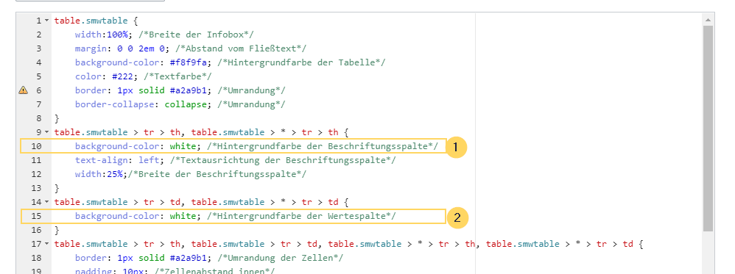Select line number 15 in the gutter
Image resolution: width=735 pixels, height=274 pixels.
pyautogui.click(x=36, y=216)
